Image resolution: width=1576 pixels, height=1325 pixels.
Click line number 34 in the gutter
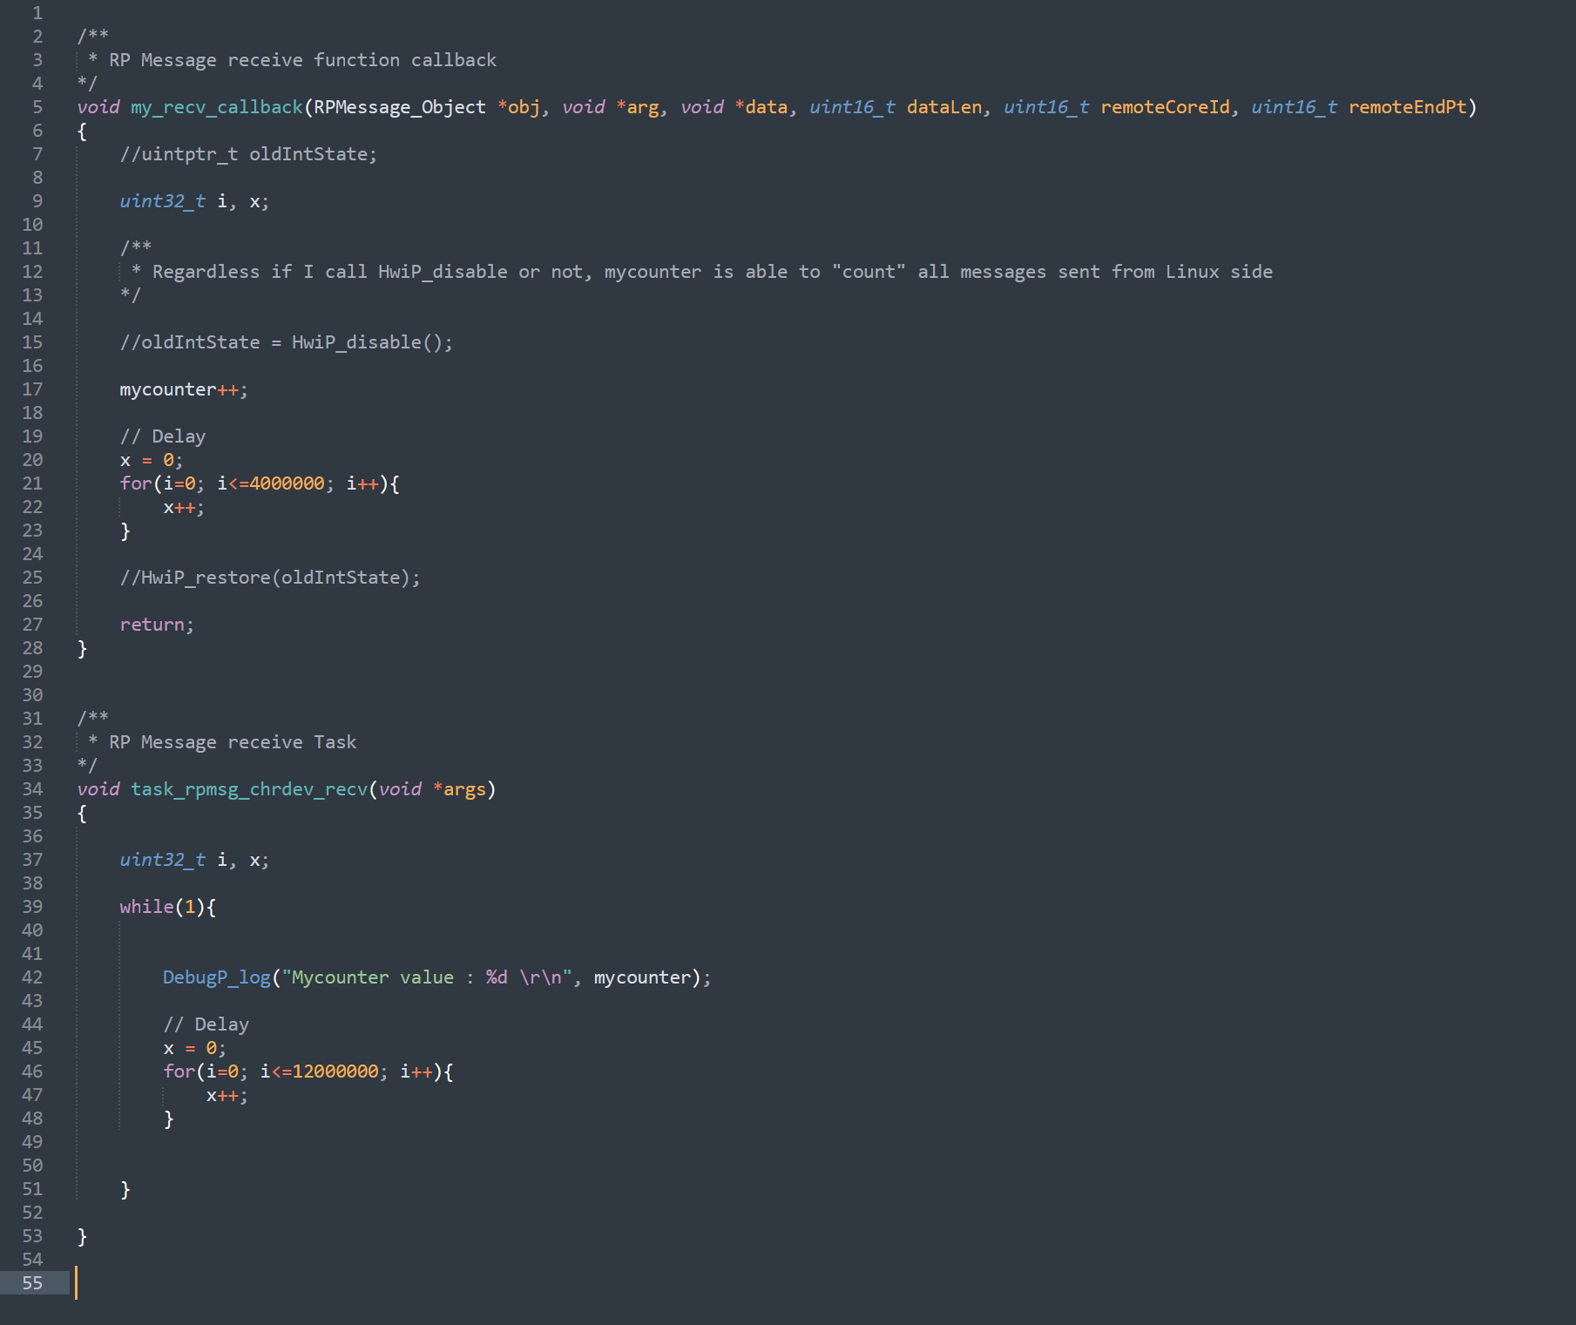32,788
